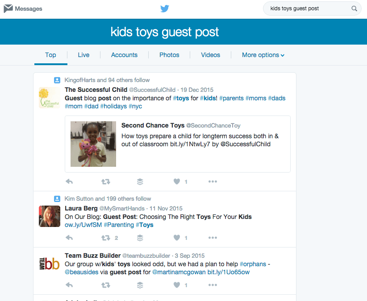Screen dimensions: 367x301
Task: Expand the More options dropdown
Action: pyautogui.click(x=263, y=55)
